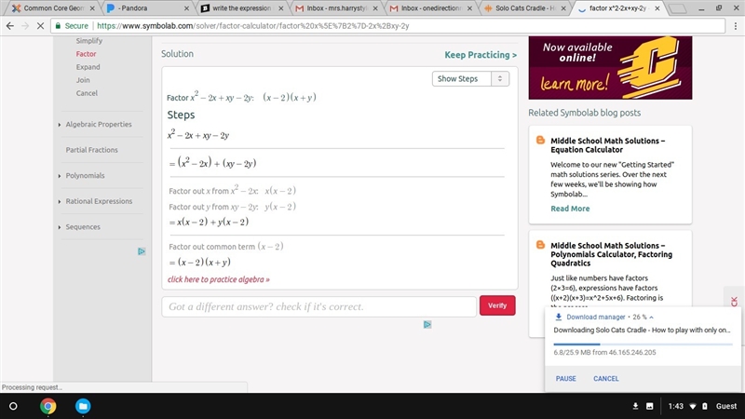Screen dimensions: 745x419
Task: Open the Chrome three-dot menu
Action: pyautogui.click(x=736, y=26)
